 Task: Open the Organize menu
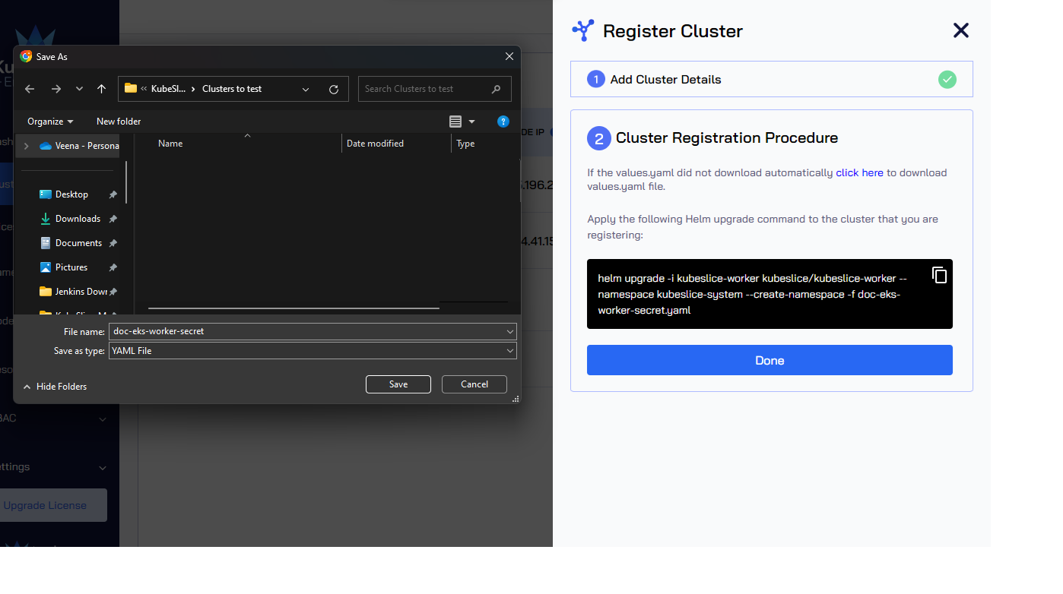coord(50,122)
